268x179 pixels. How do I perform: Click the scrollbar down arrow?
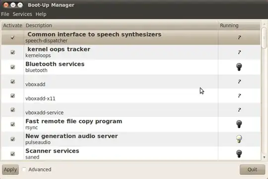coord(264,157)
